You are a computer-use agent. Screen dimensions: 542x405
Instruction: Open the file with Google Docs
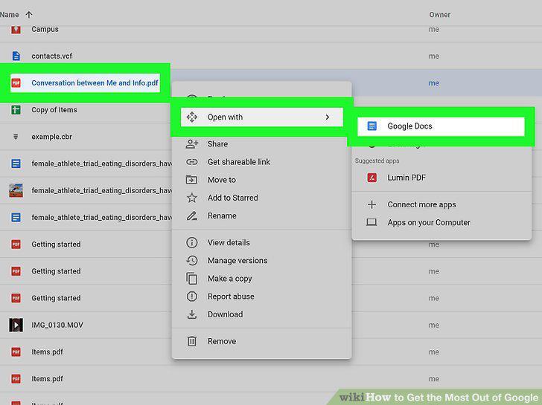coord(441,126)
